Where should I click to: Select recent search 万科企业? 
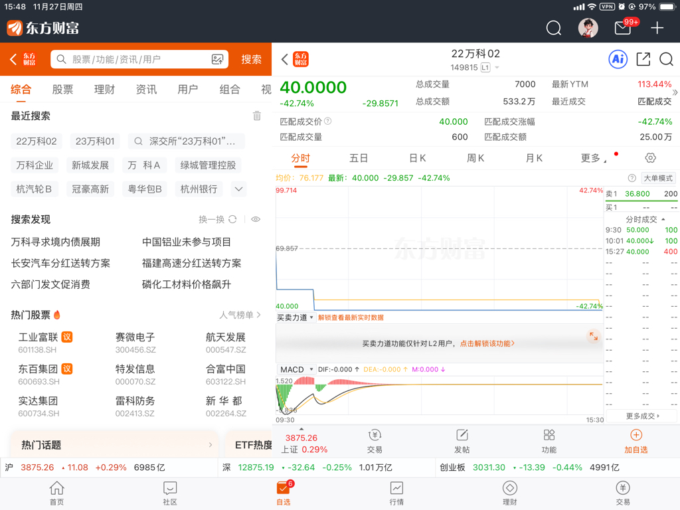pyautogui.click(x=35, y=165)
